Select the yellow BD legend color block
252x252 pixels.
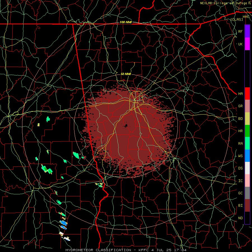click(x=247, y=118)
